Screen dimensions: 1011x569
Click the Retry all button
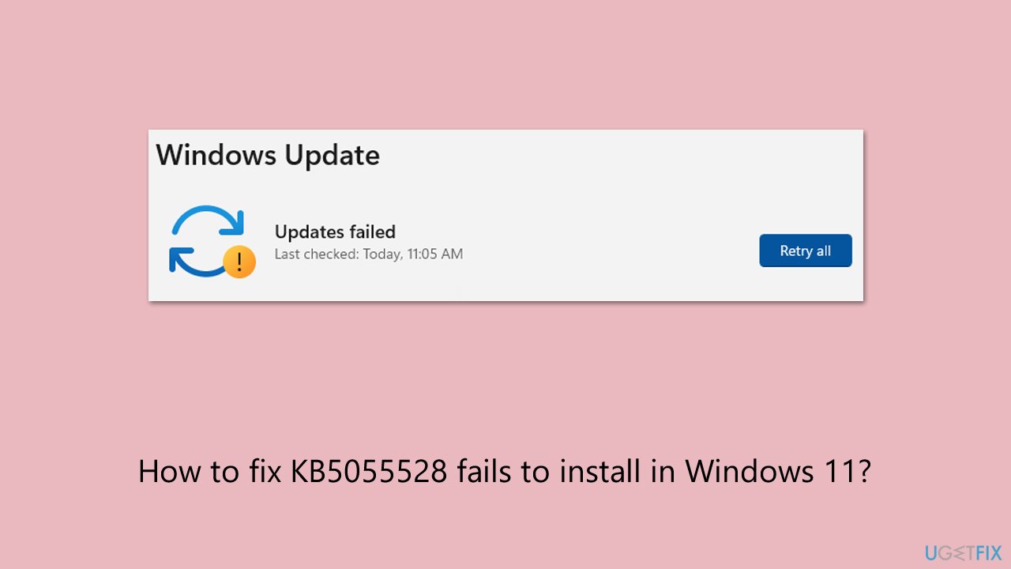pos(805,251)
